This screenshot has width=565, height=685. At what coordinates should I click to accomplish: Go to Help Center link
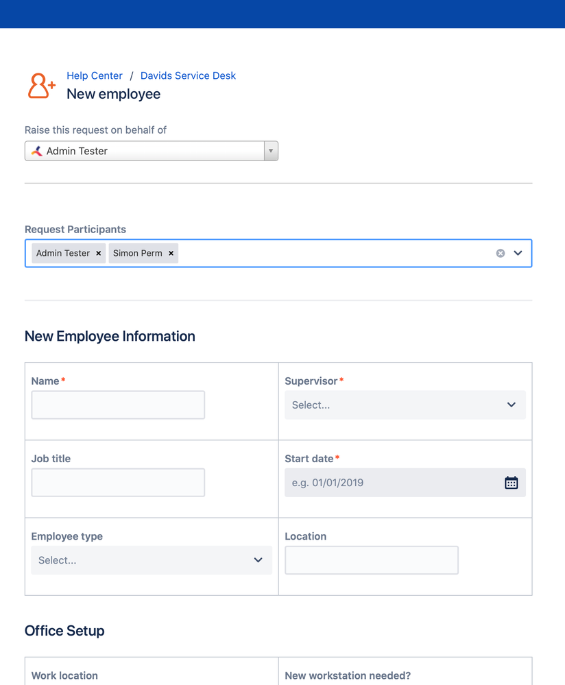95,75
